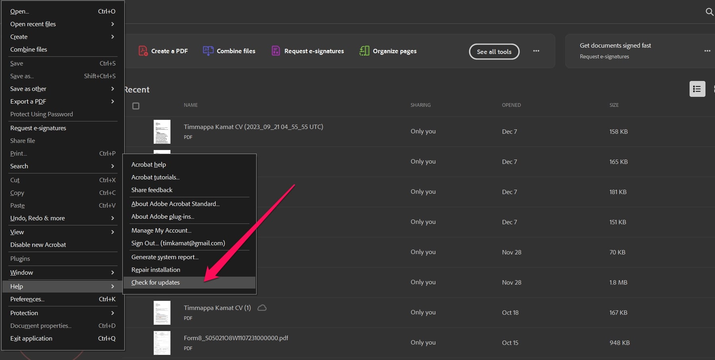
Task: Click Request e-signatures link in signed-fast card
Action: click(x=605, y=56)
